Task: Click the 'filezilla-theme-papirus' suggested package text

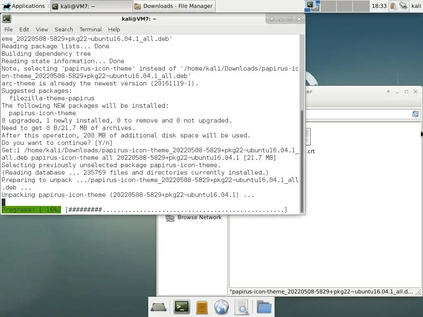Action: (x=52, y=98)
